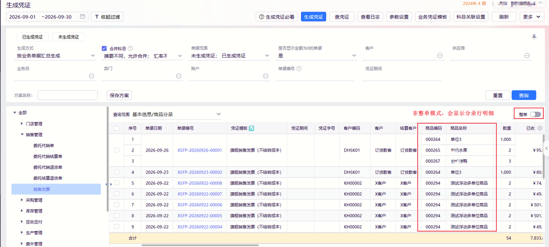Open the 部门 lookup ellipsis icon
The height and width of the screenshot is (247, 549).
(178, 76)
